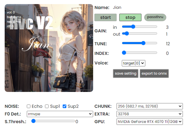Click the TUNE slider handle
Viewport: 187px width, 130px height.
click(143, 43)
